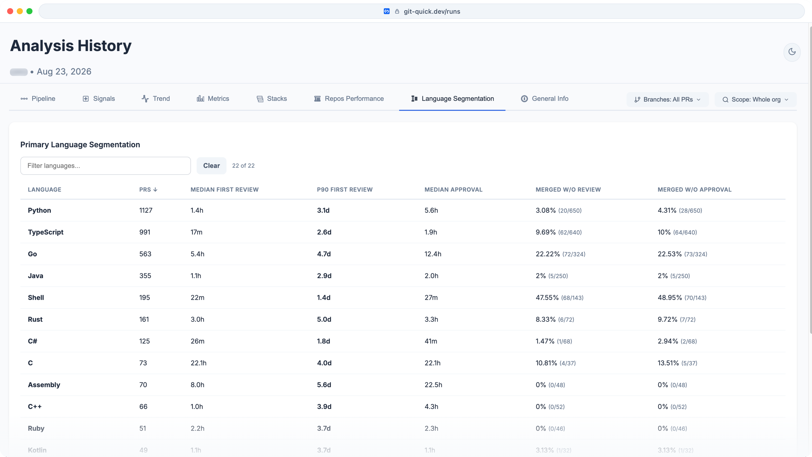Click the page vertical scrollbar
The image size is (812, 457).
pyautogui.click(x=810, y=180)
